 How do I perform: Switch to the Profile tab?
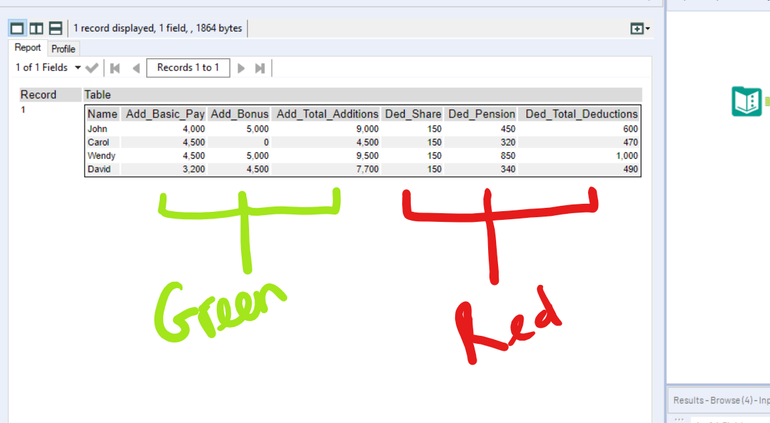pos(63,48)
